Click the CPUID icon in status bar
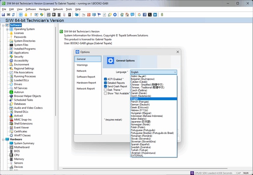Screen dimensions: 253x175 [192, 173]
